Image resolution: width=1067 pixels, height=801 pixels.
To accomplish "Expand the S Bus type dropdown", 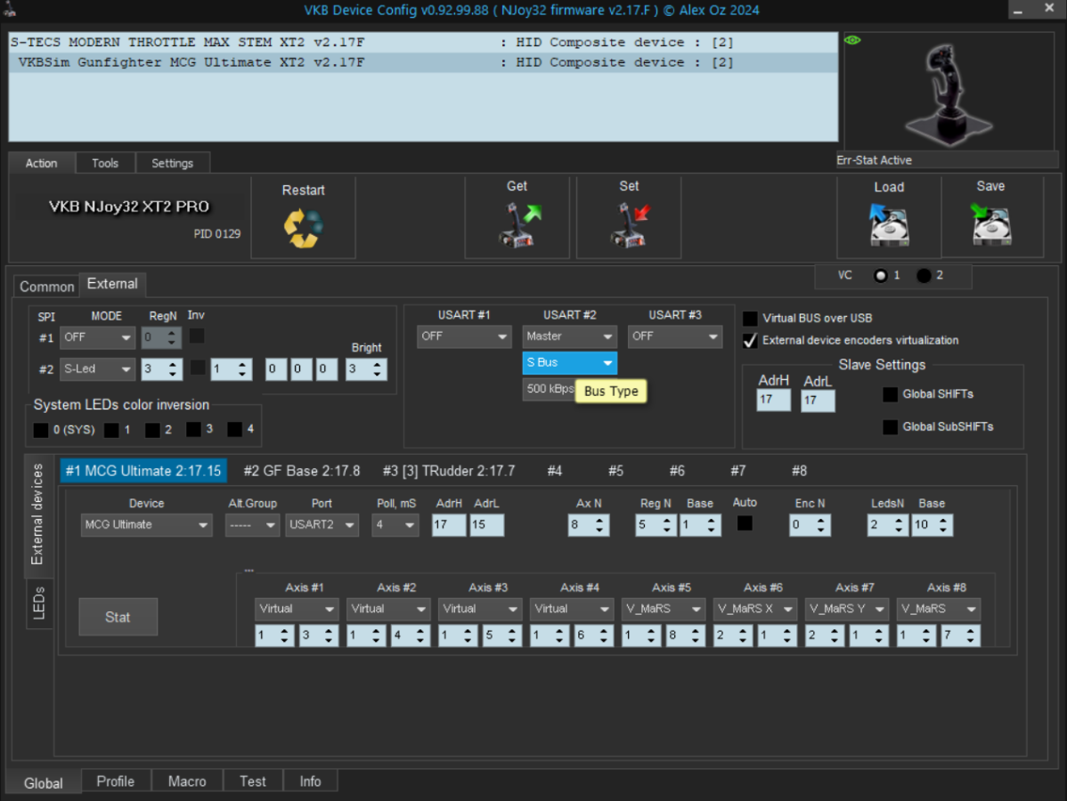I will [569, 363].
